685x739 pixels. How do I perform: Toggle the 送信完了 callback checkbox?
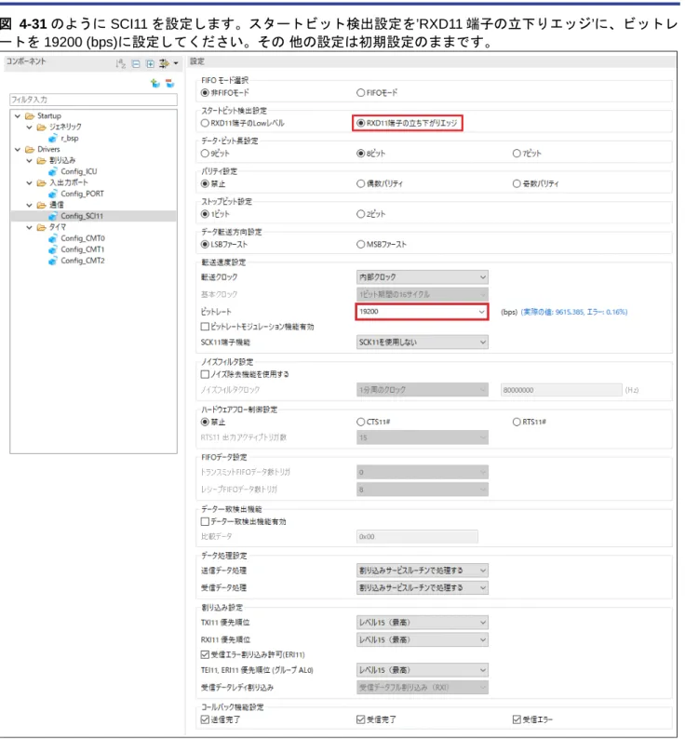pos(205,719)
